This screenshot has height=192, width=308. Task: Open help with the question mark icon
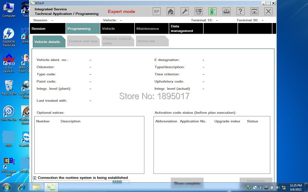240,11
